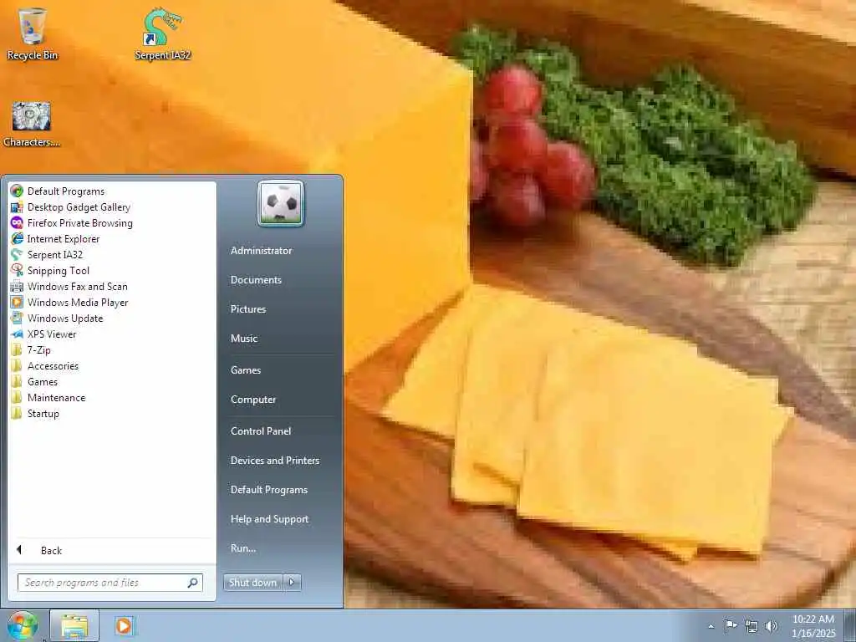The height and width of the screenshot is (642, 856).
Task: Open Devices and Printers
Action: pos(275,461)
